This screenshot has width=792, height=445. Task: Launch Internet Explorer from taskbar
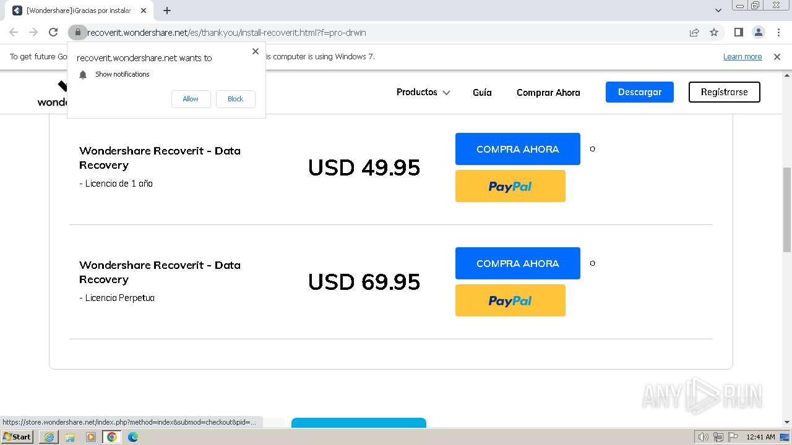pos(49,437)
